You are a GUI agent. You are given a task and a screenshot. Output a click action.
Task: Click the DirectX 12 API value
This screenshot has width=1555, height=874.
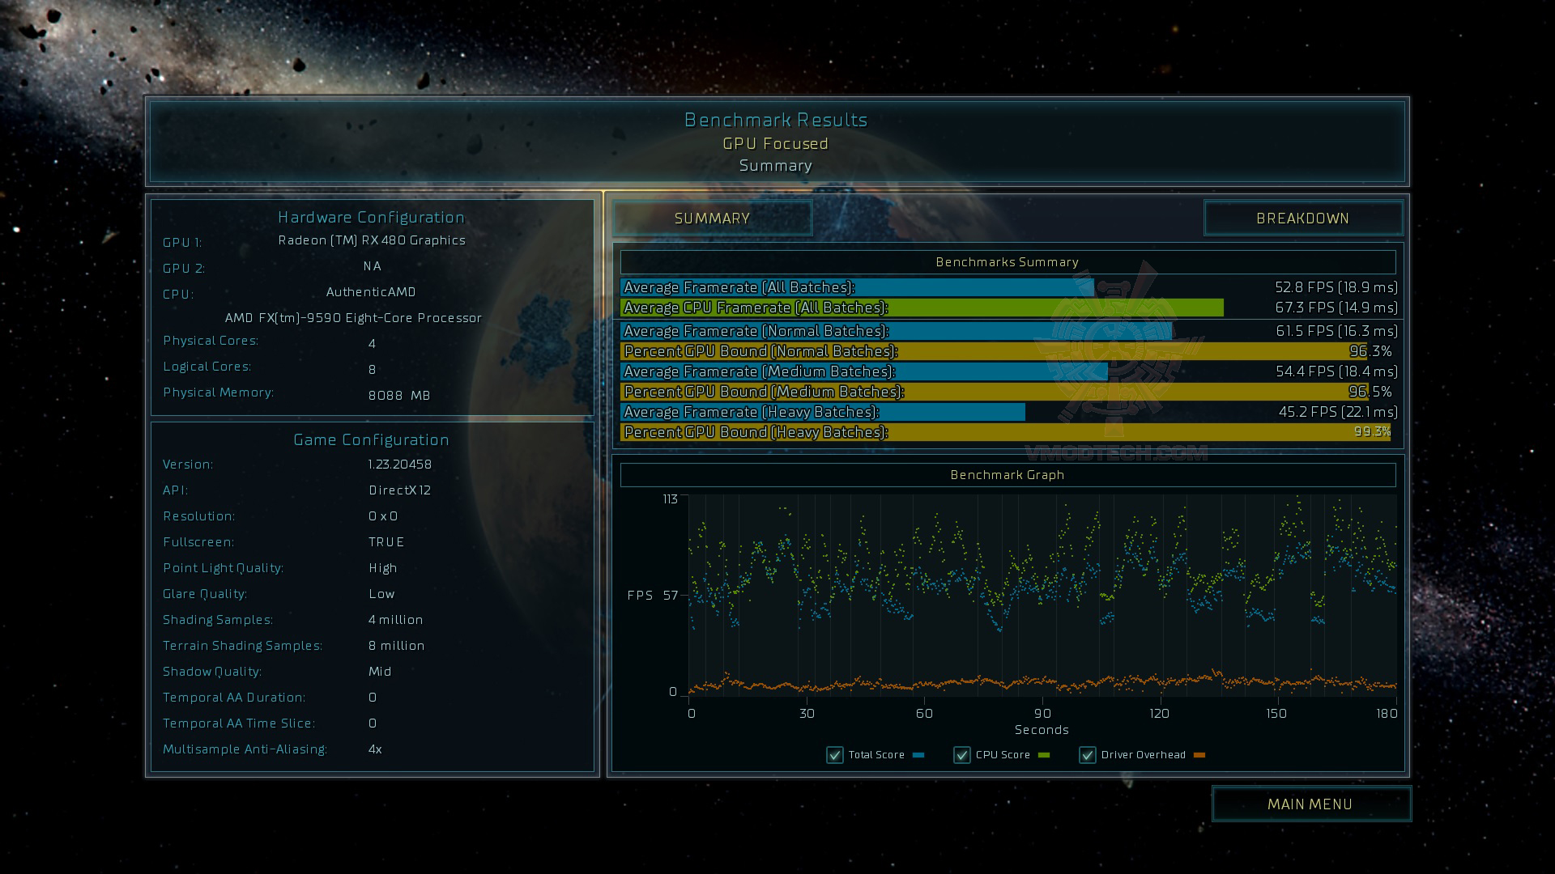[399, 490]
